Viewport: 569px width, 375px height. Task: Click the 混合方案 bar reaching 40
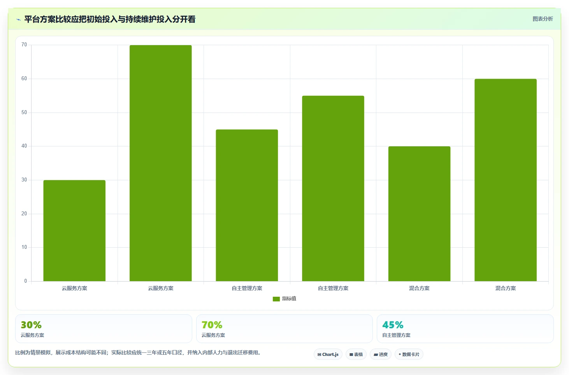pyautogui.click(x=419, y=214)
